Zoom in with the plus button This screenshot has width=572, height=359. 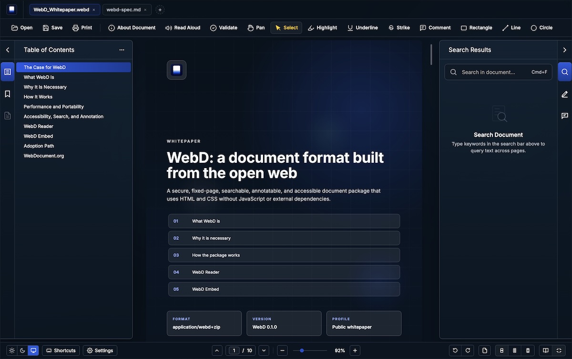point(355,350)
